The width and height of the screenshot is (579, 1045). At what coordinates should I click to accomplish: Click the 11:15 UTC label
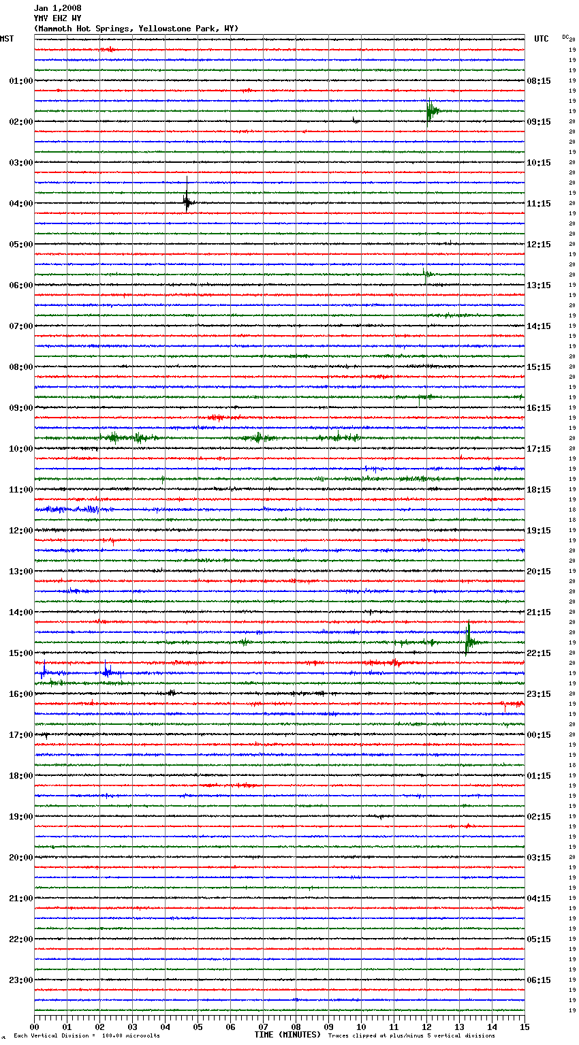[x=539, y=204]
